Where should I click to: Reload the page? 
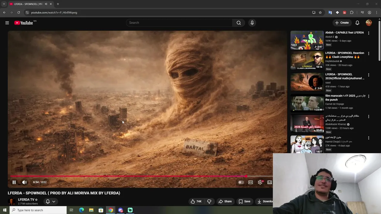[x=18, y=12]
